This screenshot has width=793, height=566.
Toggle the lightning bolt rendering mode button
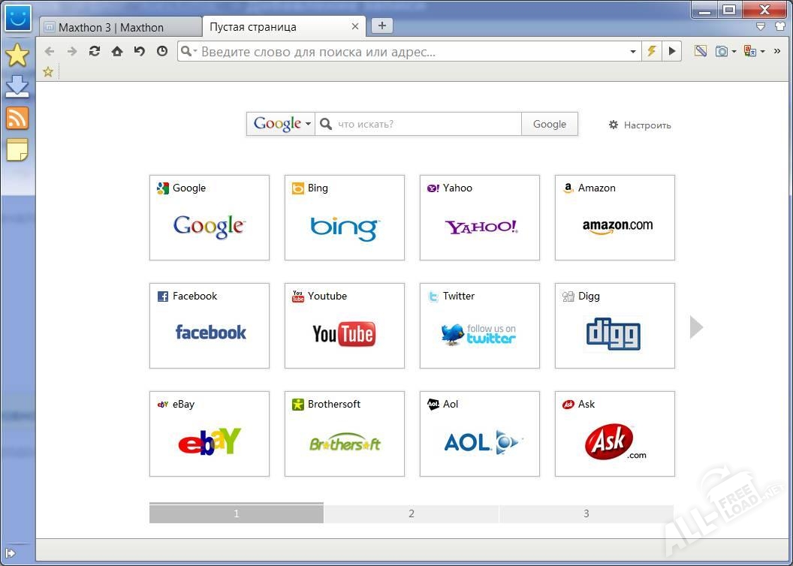651,52
